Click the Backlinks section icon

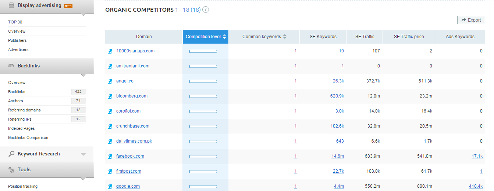[x=11, y=66]
